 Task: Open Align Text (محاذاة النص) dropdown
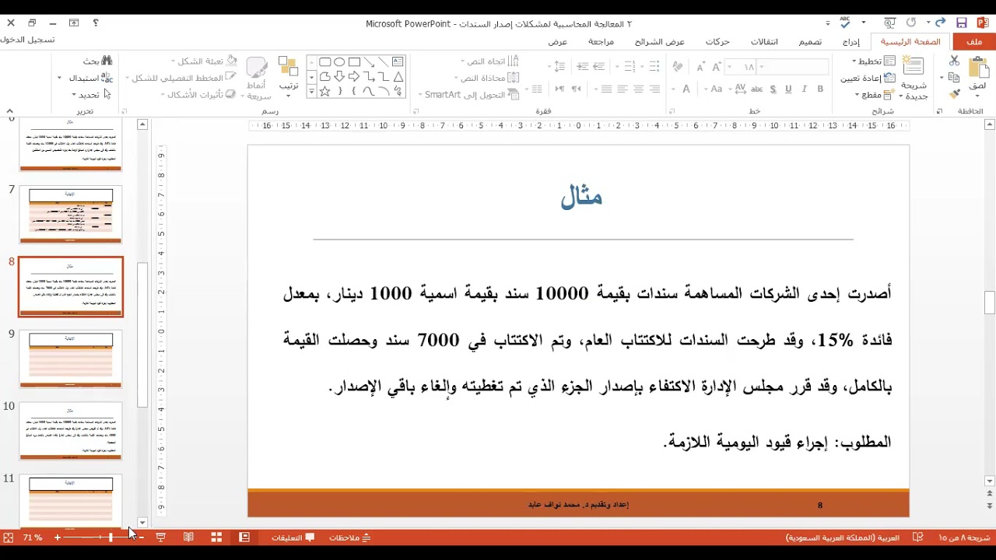tap(487, 78)
